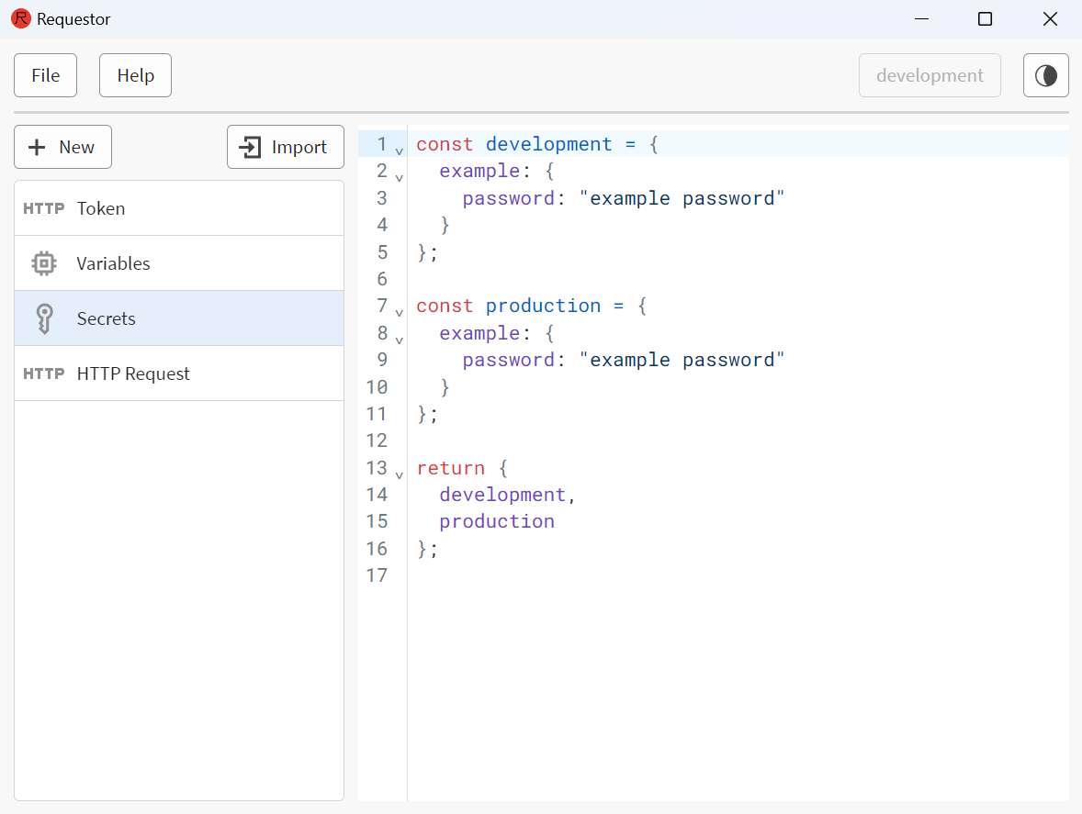Viewport: 1082px width, 814px height.
Task: Collapse the example block on line 2
Action: pos(399,175)
